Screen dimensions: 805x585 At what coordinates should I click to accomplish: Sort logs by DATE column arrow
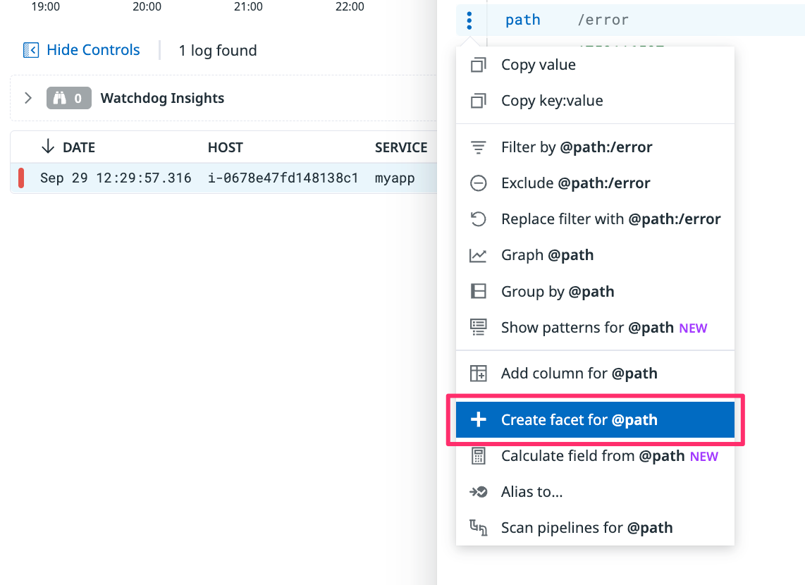pos(48,147)
